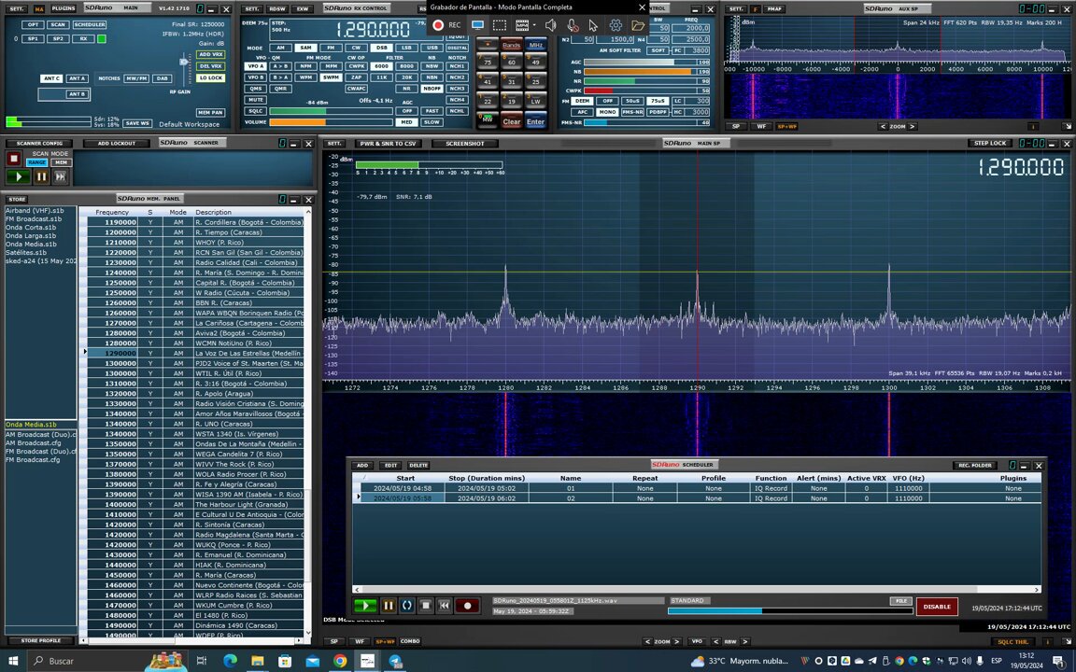Start scanning with Scanner play icon

(19, 176)
